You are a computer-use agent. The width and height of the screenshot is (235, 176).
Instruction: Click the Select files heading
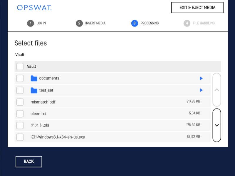(31, 43)
